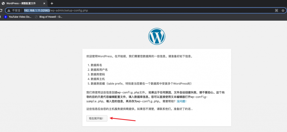Click the WordPress tab favicon

coord(3,3)
